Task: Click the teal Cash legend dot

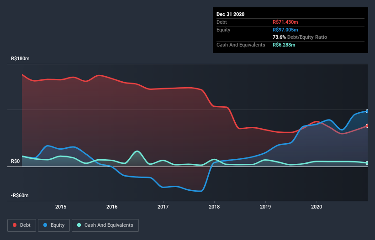Action: pyautogui.click(x=79, y=225)
